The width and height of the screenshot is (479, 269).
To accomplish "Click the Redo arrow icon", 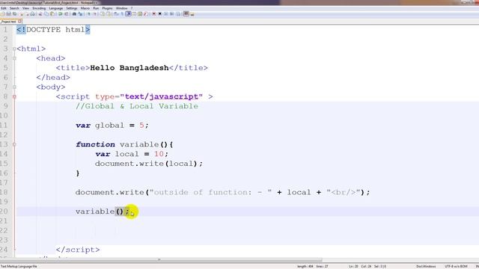I will click(67, 13).
